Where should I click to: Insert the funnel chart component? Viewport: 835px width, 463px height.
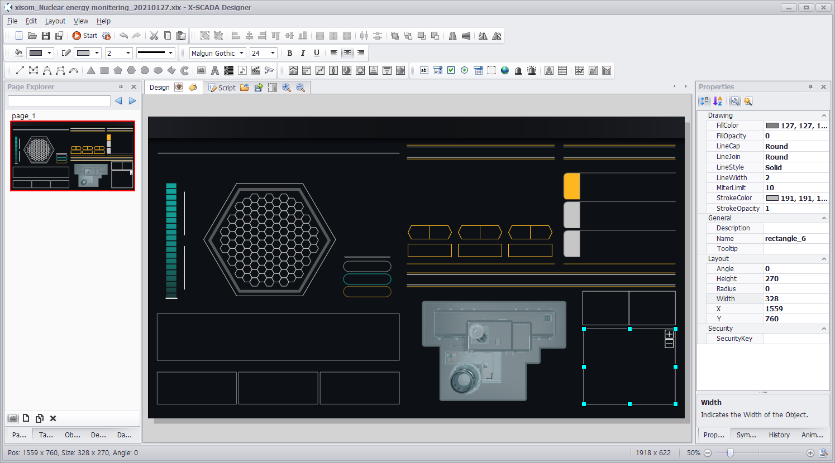387,70
